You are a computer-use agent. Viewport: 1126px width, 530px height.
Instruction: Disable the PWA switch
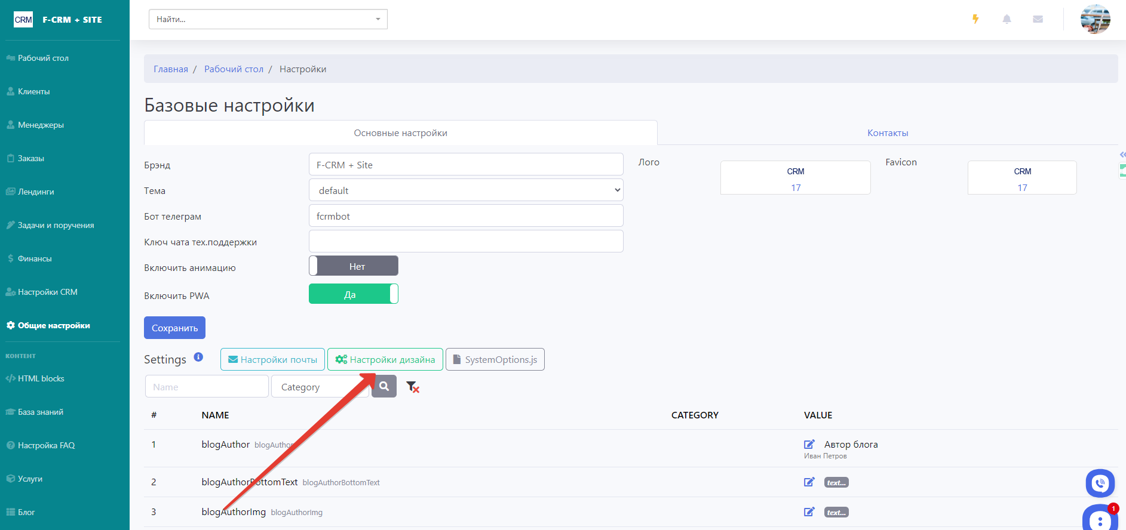click(354, 294)
